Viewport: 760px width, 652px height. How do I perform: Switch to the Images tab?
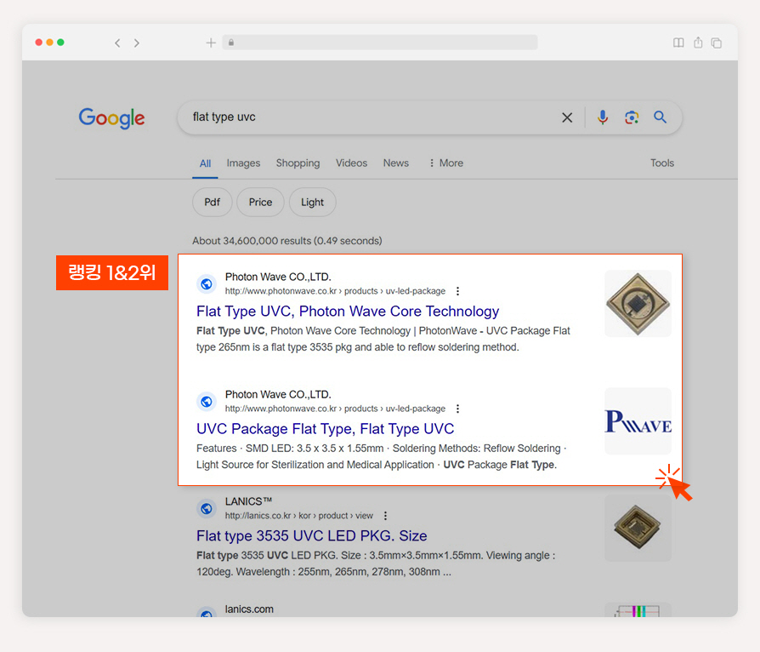pos(243,163)
